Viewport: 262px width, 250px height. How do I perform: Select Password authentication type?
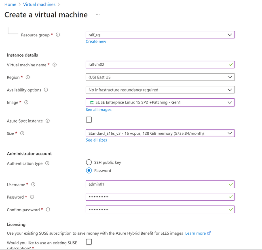point(89,171)
